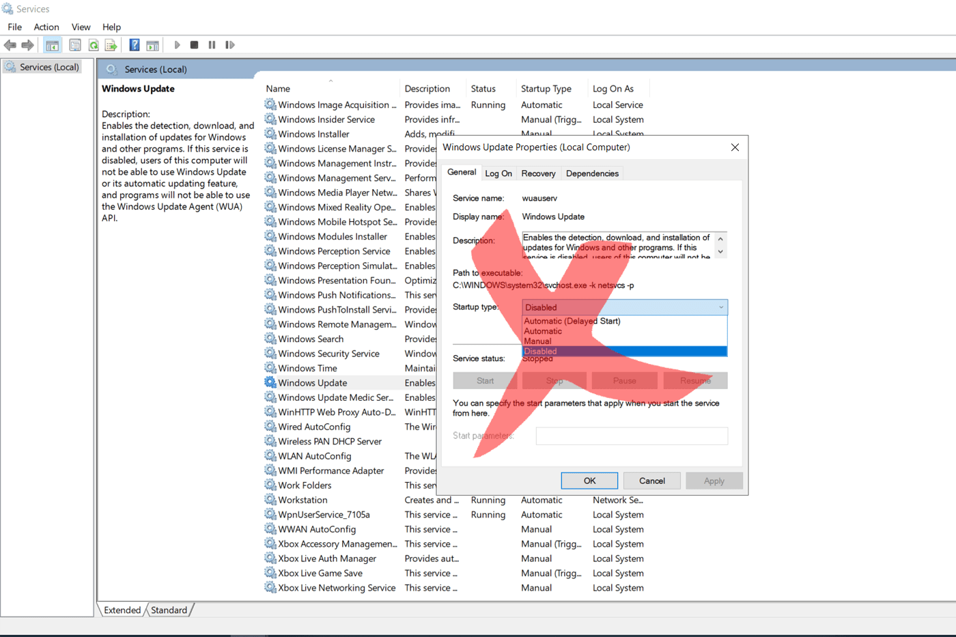The height and width of the screenshot is (637, 956).
Task: Select the Windows Modules Installer row name
Action: coord(333,236)
